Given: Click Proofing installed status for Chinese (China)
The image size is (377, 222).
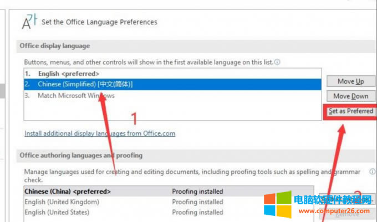Looking at the screenshot, I should tap(197, 192).
